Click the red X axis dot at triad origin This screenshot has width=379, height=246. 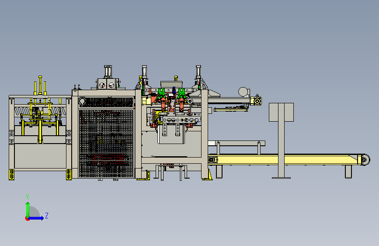click(27, 218)
